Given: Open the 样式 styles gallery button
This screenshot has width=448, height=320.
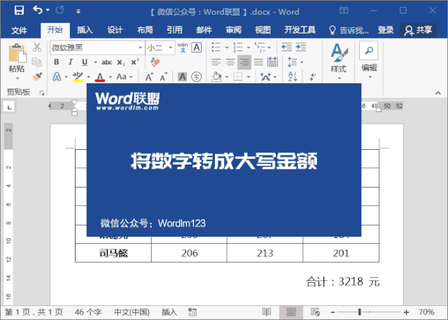Looking at the screenshot, I should tap(339, 61).
